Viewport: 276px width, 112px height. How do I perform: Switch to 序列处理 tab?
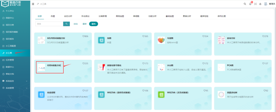221,16
